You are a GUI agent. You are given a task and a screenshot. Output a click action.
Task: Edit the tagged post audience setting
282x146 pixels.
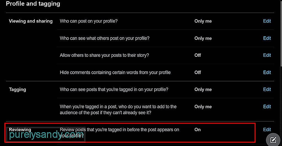267,107
